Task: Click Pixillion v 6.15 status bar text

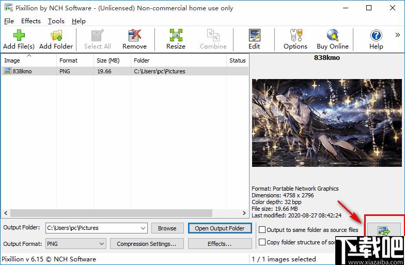Action: tap(49, 259)
